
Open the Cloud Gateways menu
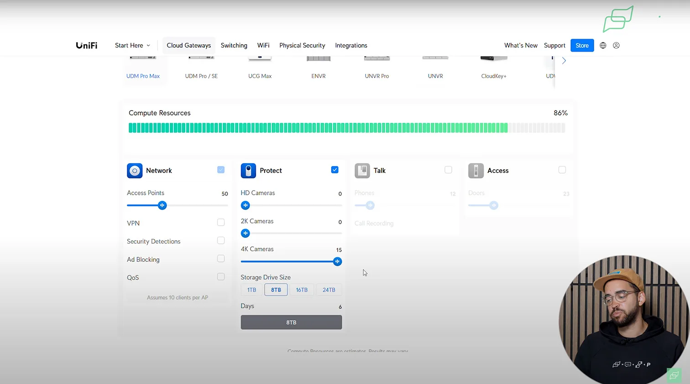point(188,46)
